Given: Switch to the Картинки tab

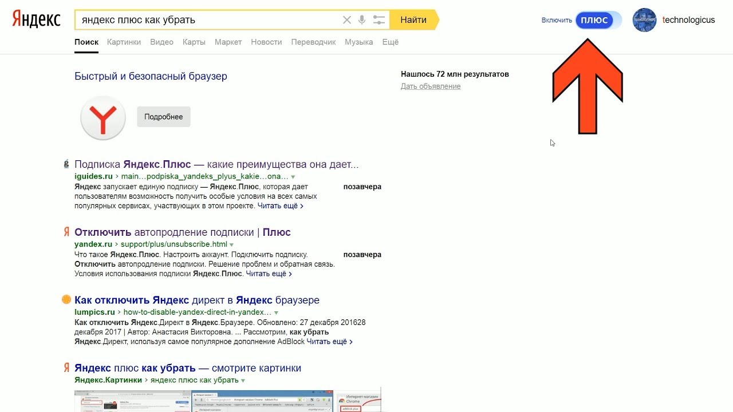Looking at the screenshot, I should 124,42.
